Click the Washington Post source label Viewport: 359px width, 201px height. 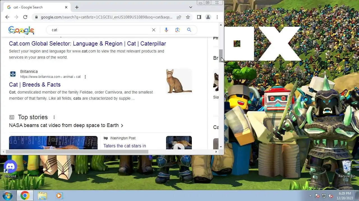point(123,138)
